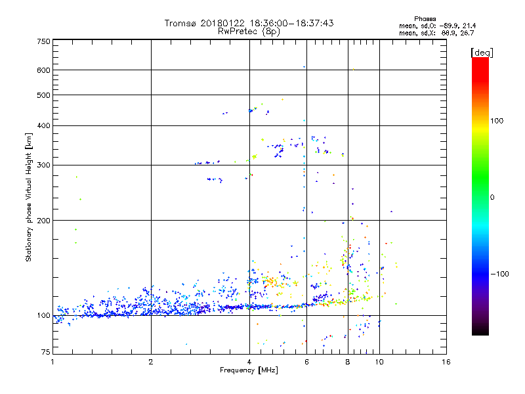Click the 'Phases' header text
This screenshot has height=394, width=525.
(x=425, y=19)
